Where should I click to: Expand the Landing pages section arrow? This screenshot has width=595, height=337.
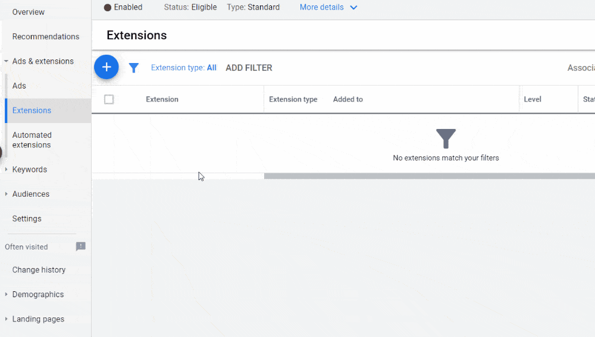pos(6,319)
